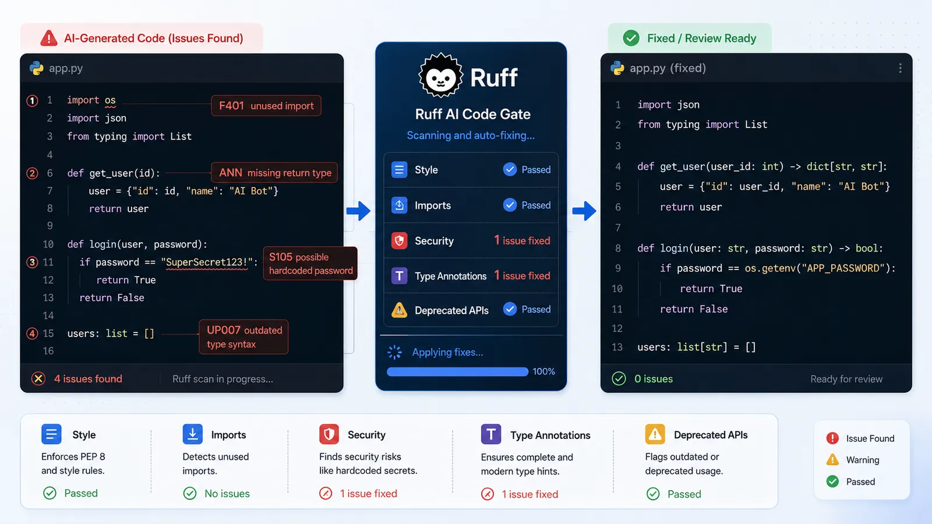932x524 pixels.
Task: Click the Ruff mascot logo
Action: point(441,76)
